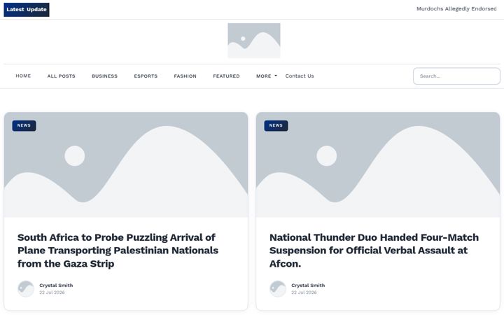Open the BUSINESS category
Screen dimensions: 504x315
tap(105, 76)
